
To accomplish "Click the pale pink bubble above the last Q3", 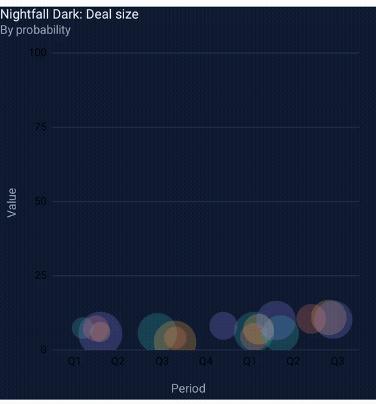I will point(329,317).
